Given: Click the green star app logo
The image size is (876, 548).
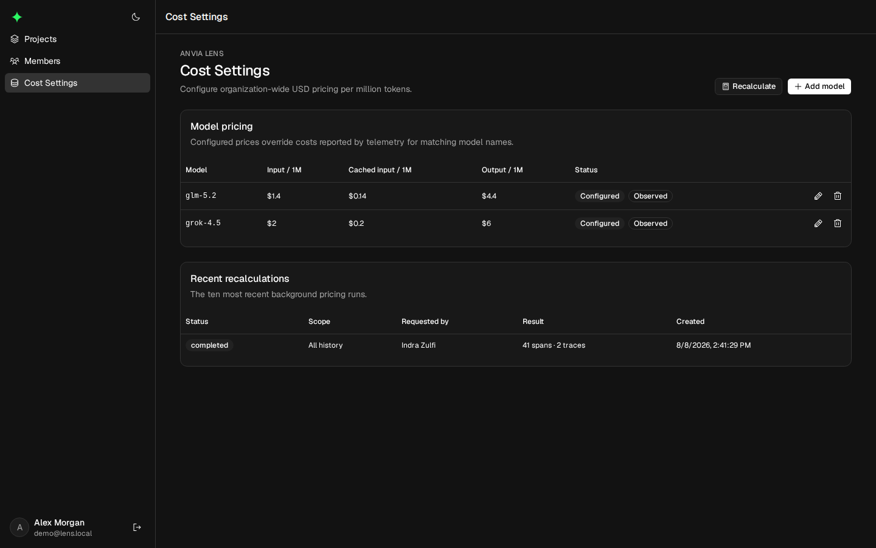Looking at the screenshot, I should pos(17,17).
